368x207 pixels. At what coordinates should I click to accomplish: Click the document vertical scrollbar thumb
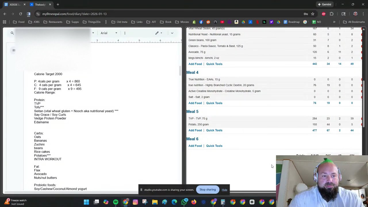pyautogui.click(x=180, y=71)
